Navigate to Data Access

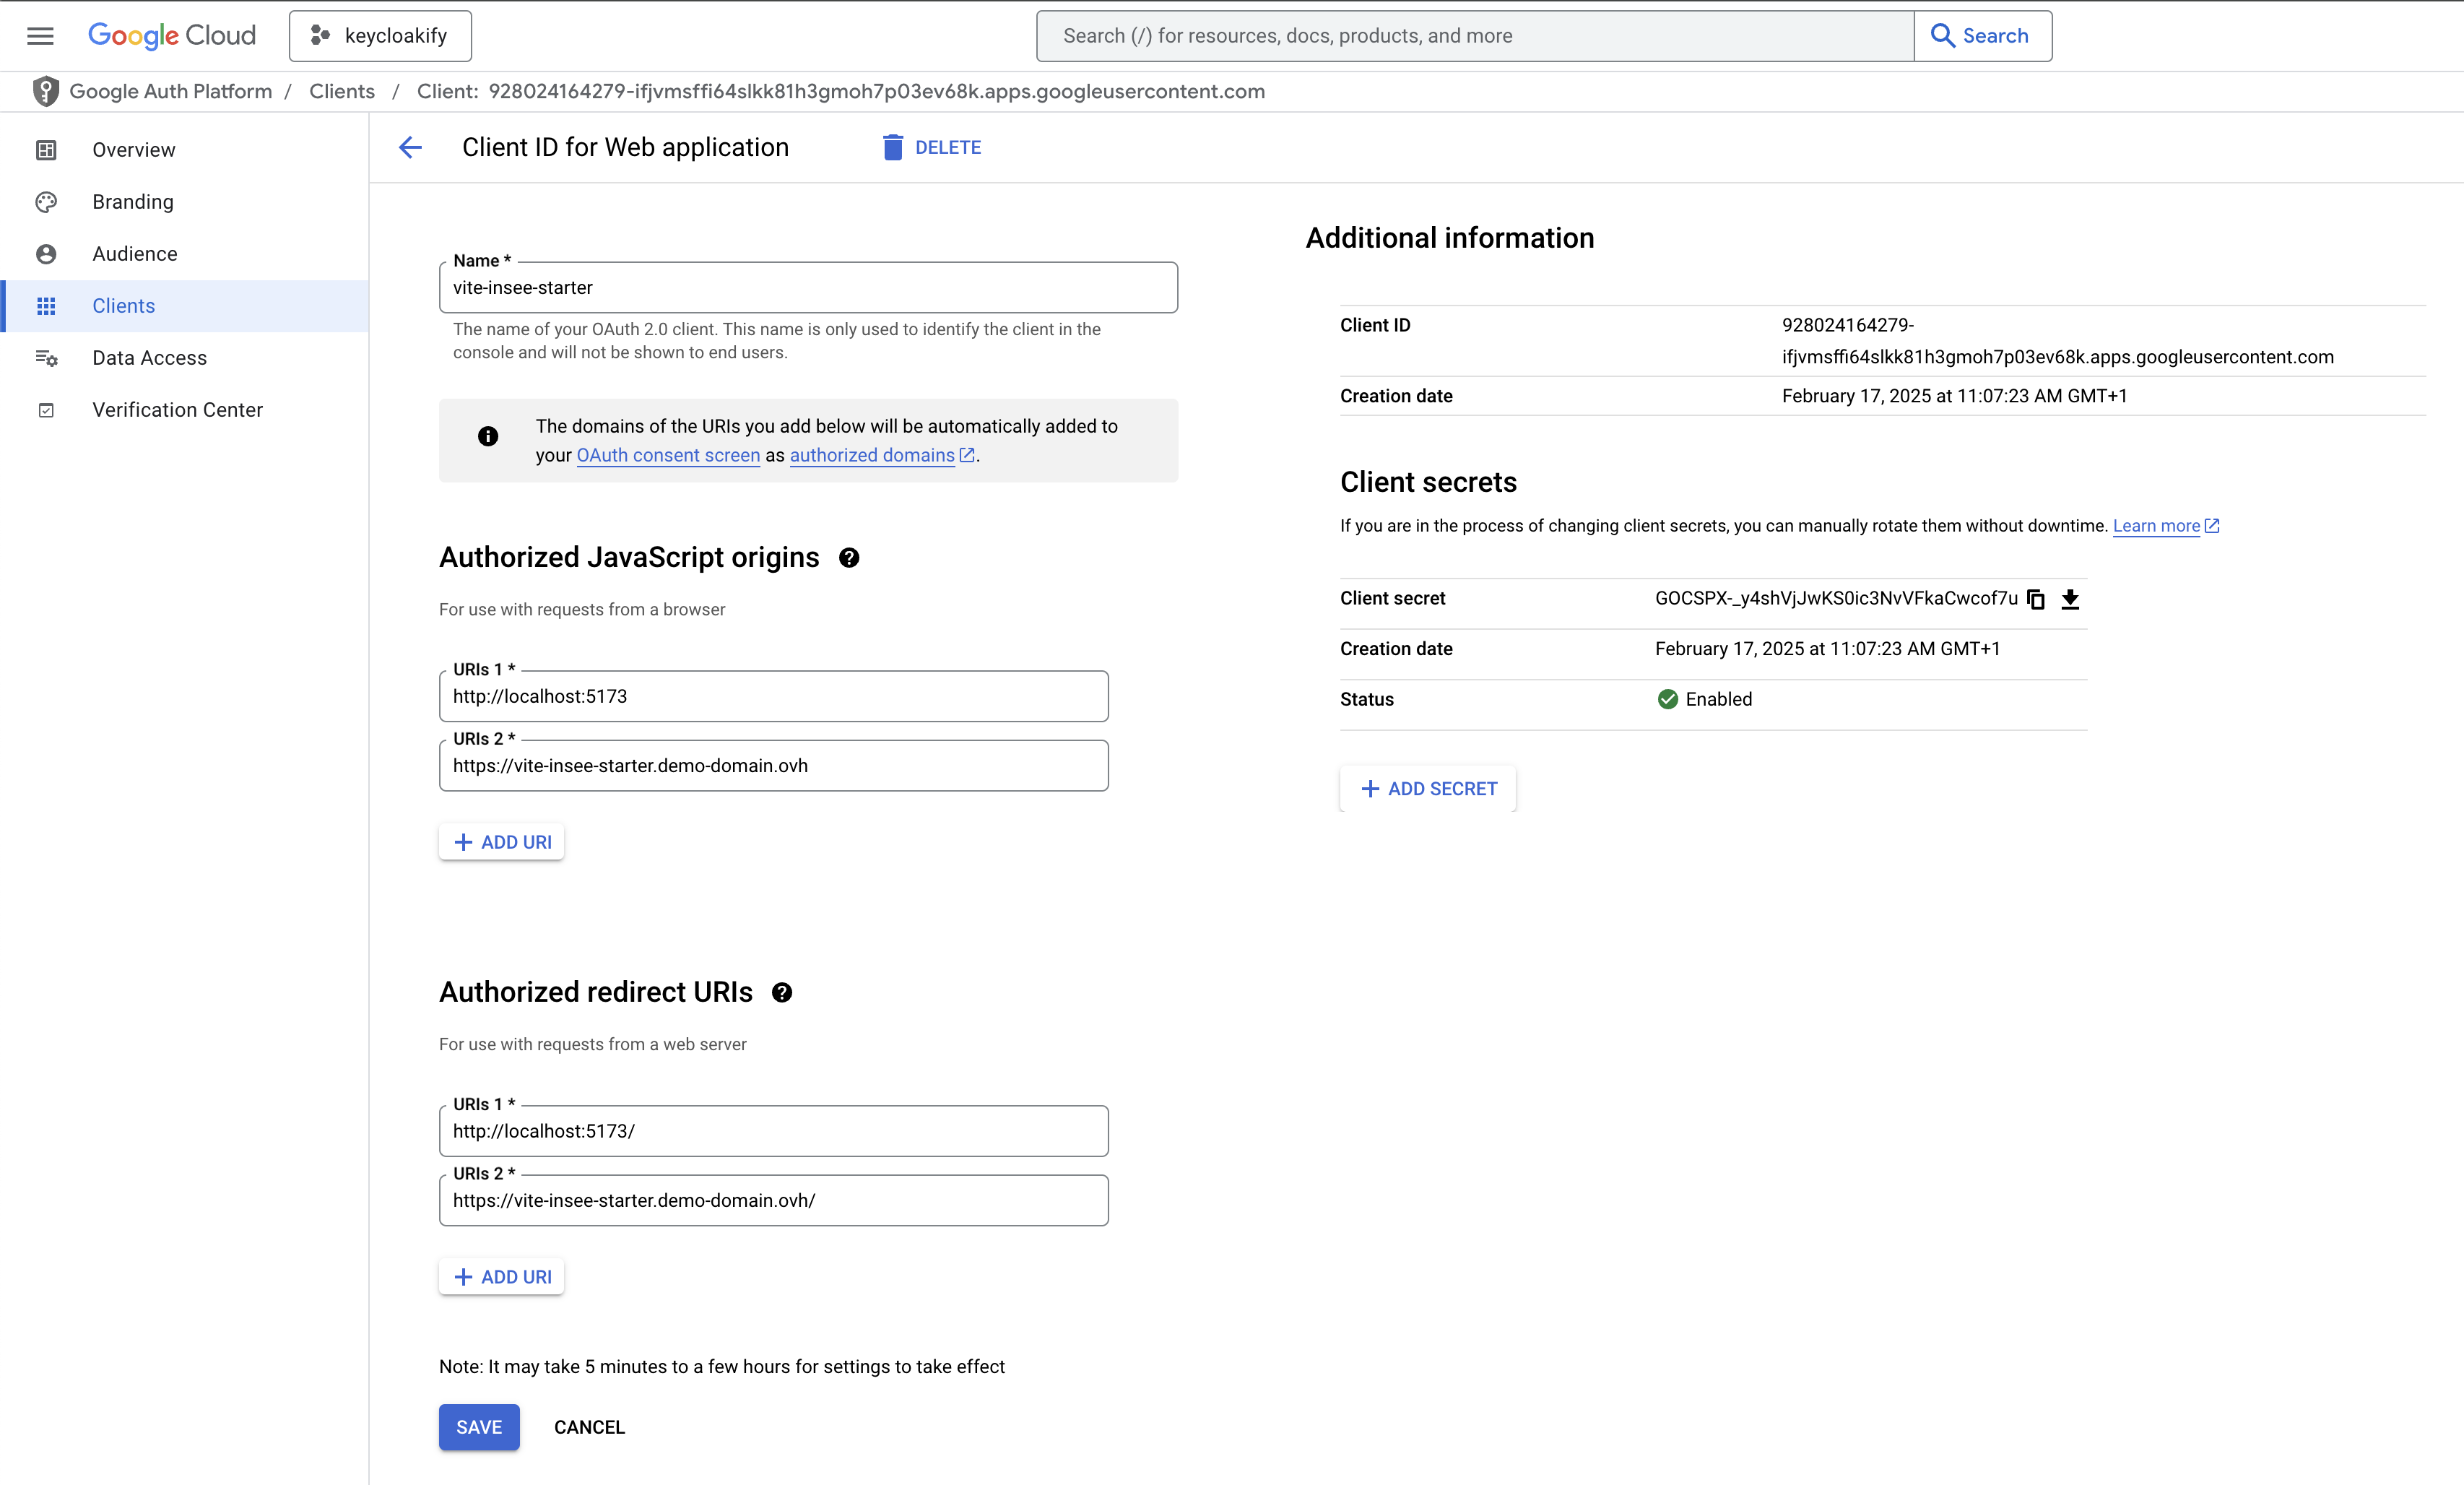pyautogui.click(x=149, y=358)
